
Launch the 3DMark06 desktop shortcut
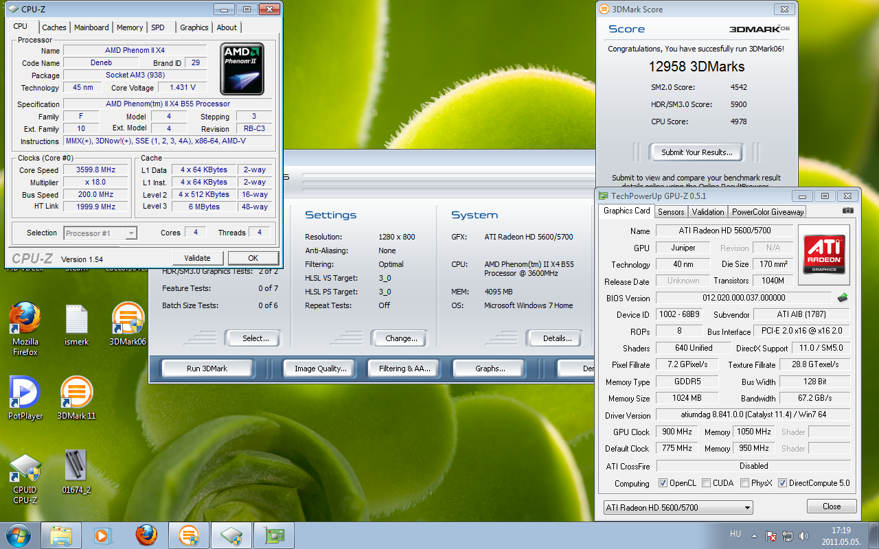pyautogui.click(x=128, y=325)
